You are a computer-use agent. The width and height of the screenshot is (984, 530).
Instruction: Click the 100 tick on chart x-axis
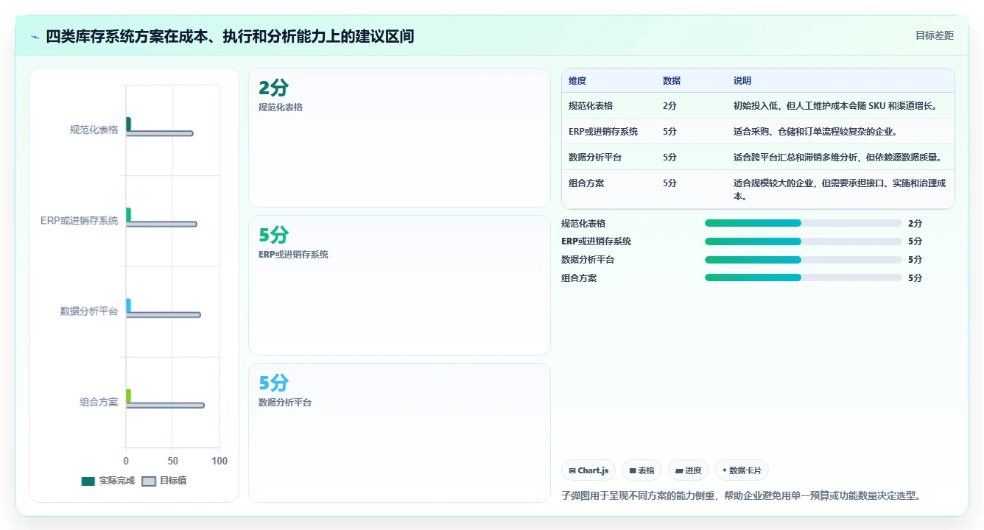pos(219,461)
